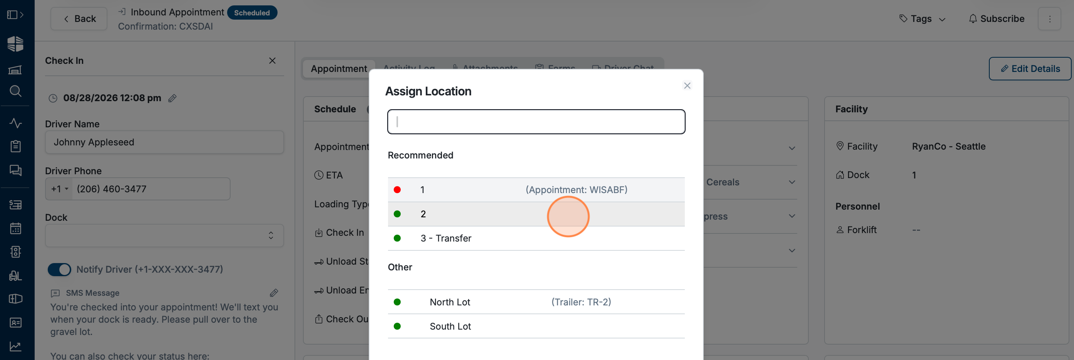Open the +1 country code dropdown
This screenshot has width=1074, height=360.
click(59, 189)
